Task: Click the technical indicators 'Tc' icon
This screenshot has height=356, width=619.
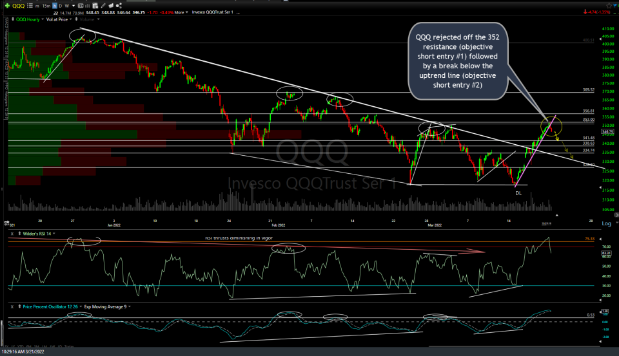Action: coord(81,6)
